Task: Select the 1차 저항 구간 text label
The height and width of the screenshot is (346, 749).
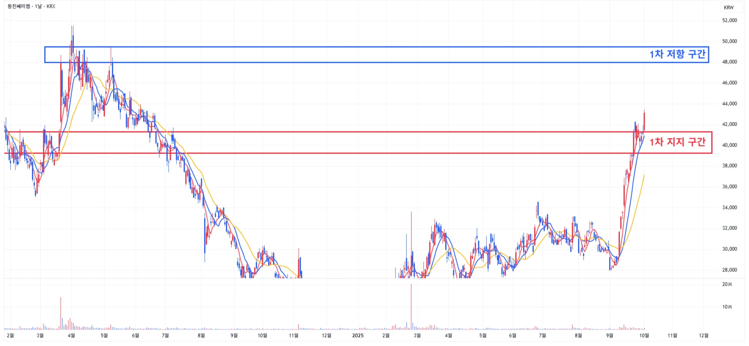Action: point(677,54)
